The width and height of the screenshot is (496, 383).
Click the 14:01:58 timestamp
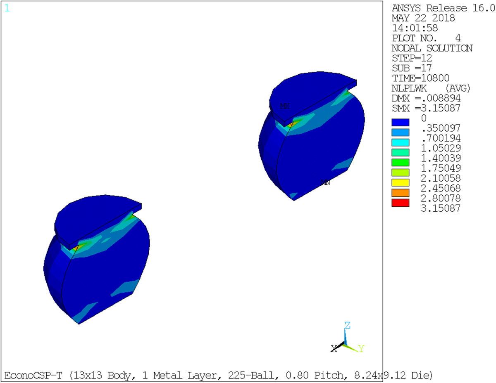coord(415,28)
